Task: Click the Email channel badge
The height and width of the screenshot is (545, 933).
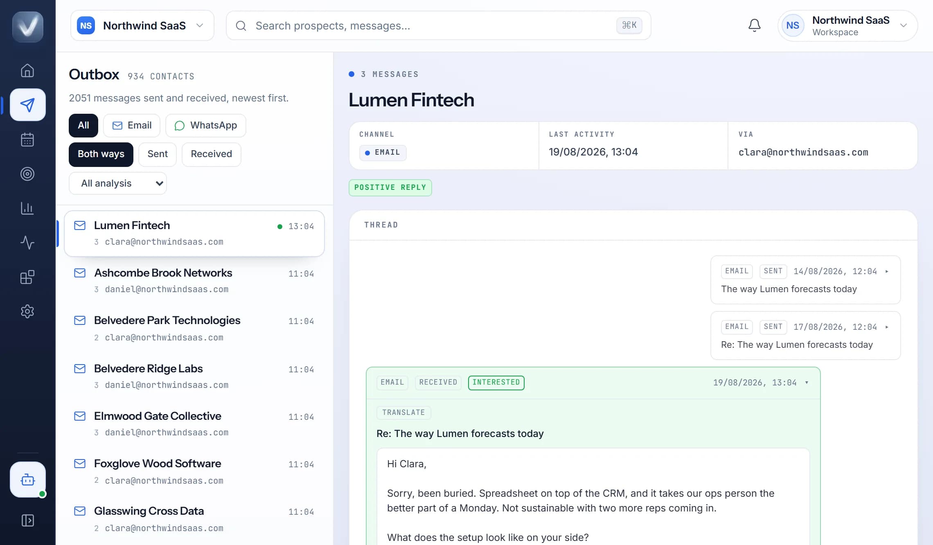Action: (383, 153)
